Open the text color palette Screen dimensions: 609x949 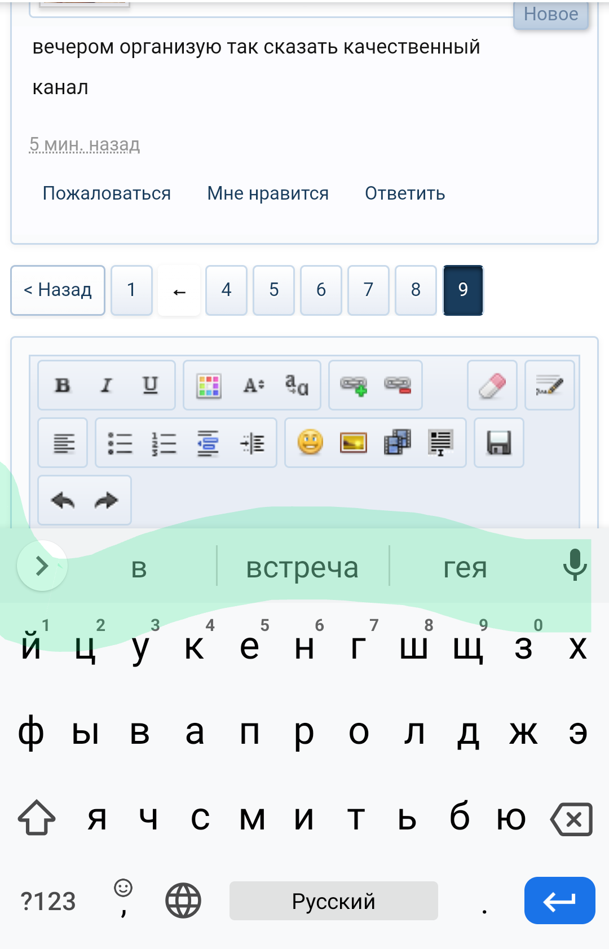[209, 386]
